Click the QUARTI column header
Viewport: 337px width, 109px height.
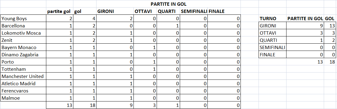[x=168, y=11]
